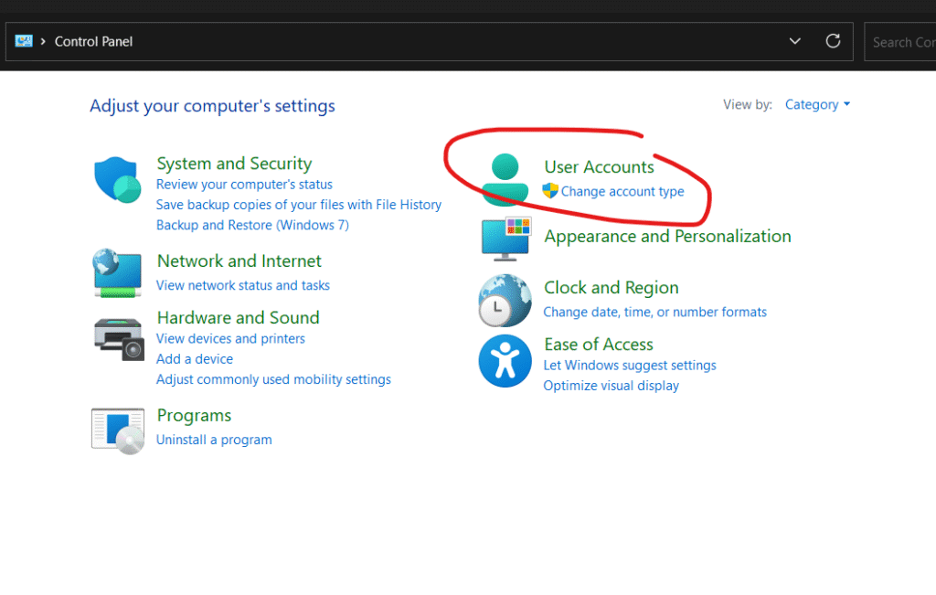Screen dimensions: 936x595
Task: Select Change date, time, or number formats
Action: click(x=654, y=312)
